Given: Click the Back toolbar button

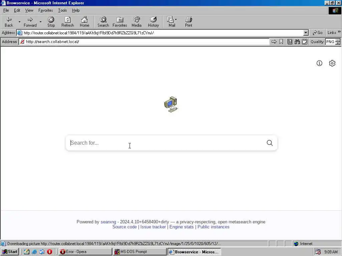Looking at the screenshot, I should (x=9, y=22).
